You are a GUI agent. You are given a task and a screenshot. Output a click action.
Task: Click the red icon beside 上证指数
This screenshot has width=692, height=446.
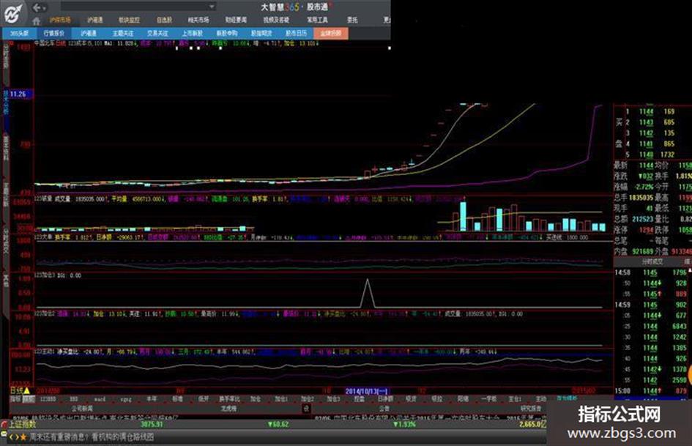click(4, 424)
